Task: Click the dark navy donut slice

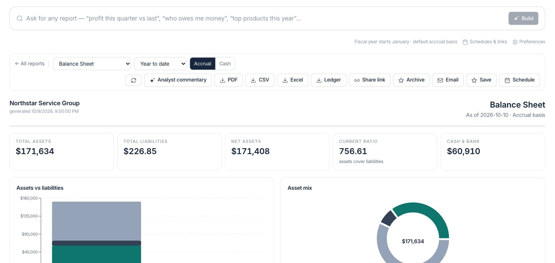Action: point(389,218)
